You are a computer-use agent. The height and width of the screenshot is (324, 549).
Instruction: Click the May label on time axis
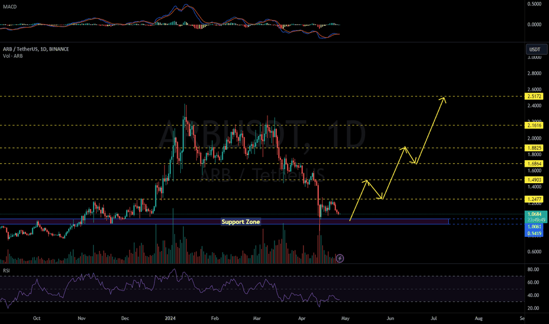coord(345,318)
